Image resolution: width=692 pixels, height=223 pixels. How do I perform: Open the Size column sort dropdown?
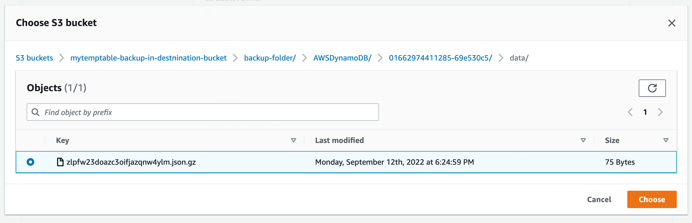[x=665, y=140]
